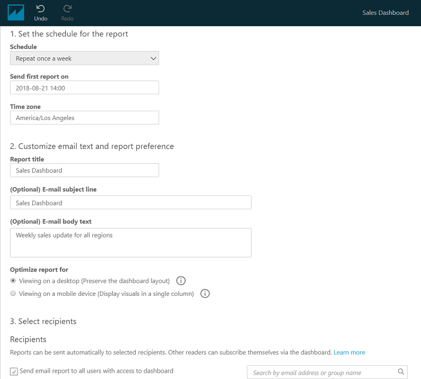Image resolution: width=421 pixels, height=379 pixels.
Task: Open info icon for desktop viewing option
Action: click(181, 281)
